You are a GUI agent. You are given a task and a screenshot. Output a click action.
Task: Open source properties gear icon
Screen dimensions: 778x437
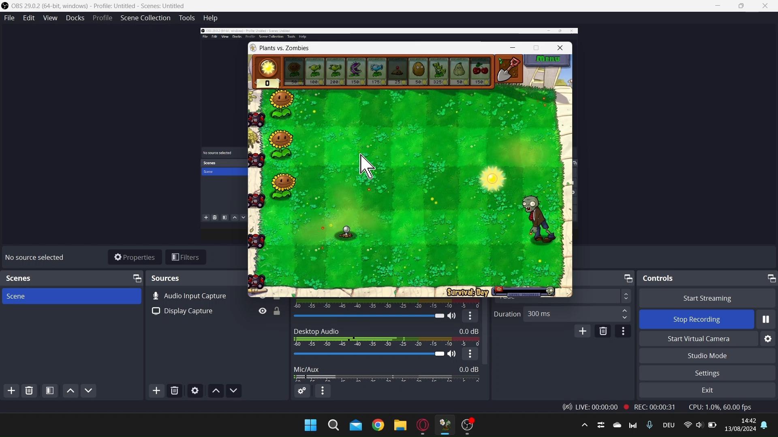pyautogui.click(x=195, y=391)
